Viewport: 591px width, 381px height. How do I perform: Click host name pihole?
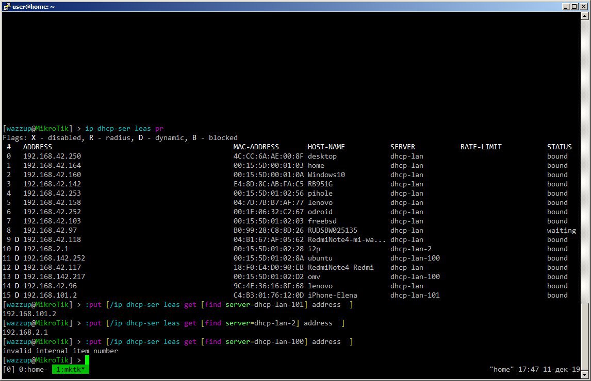point(320,193)
